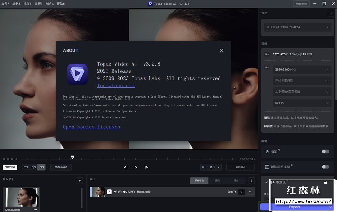
Task: Click the P badge on output row
Action: [109, 191]
